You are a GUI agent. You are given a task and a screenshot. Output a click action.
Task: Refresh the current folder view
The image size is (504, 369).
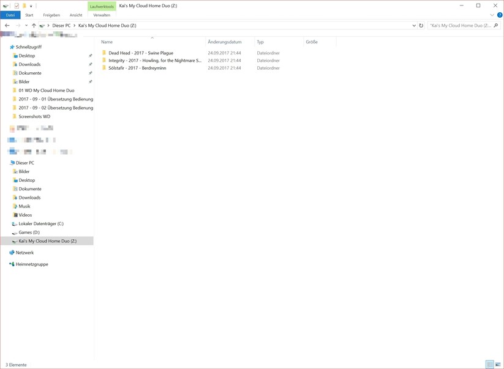[421, 26]
